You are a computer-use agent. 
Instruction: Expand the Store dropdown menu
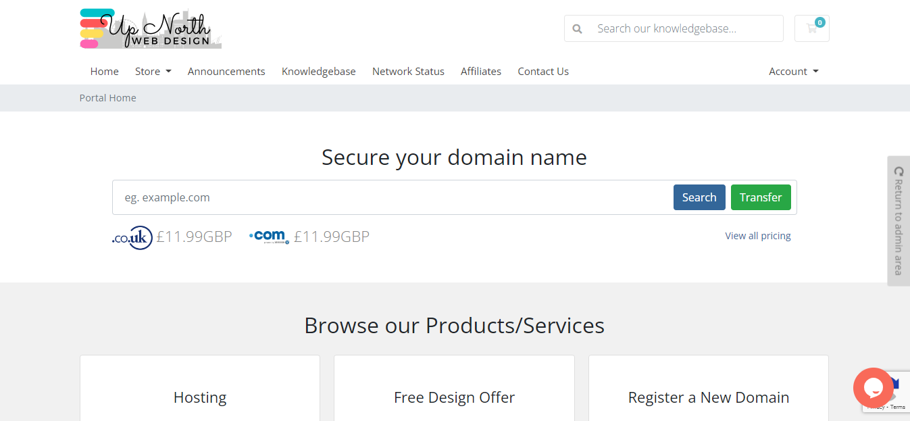tap(153, 72)
